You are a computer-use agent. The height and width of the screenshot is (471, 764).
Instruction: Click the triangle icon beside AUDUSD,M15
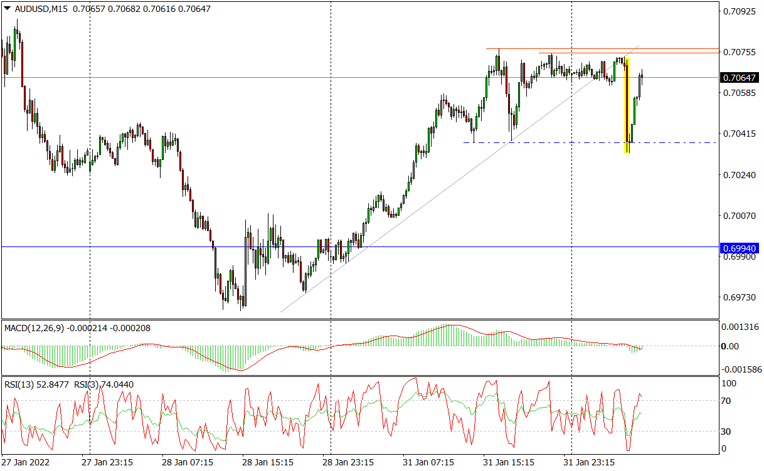(7, 9)
